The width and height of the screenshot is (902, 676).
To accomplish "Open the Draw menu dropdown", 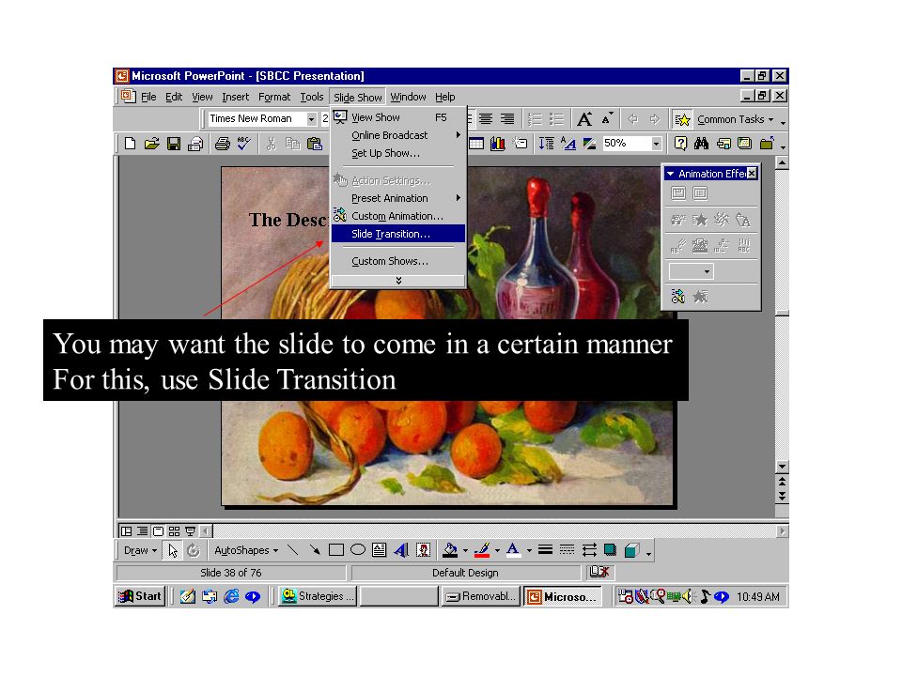I will pyautogui.click(x=140, y=551).
